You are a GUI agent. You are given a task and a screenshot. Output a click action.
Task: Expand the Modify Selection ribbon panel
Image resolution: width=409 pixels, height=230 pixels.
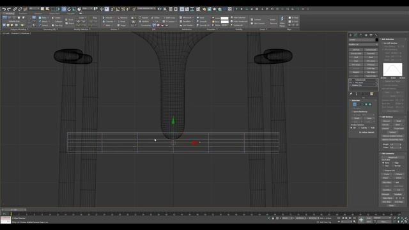pos(82,29)
